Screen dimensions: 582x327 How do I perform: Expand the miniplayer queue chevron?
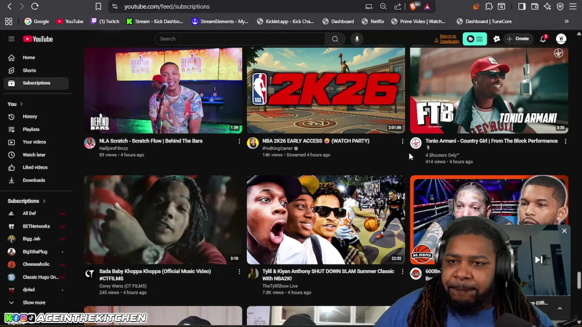point(560,308)
